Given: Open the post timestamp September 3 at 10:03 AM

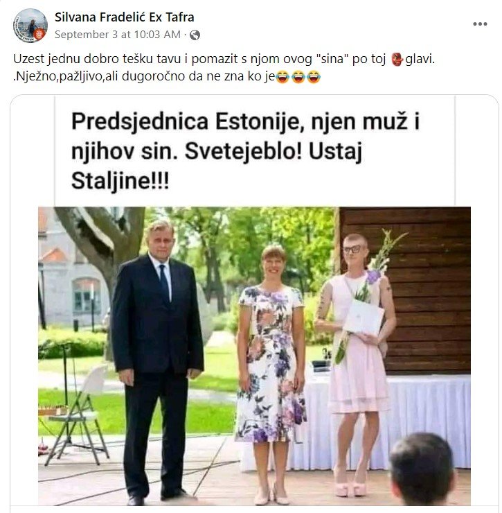Looking at the screenshot, I should pyautogui.click(x=117, y=35).
